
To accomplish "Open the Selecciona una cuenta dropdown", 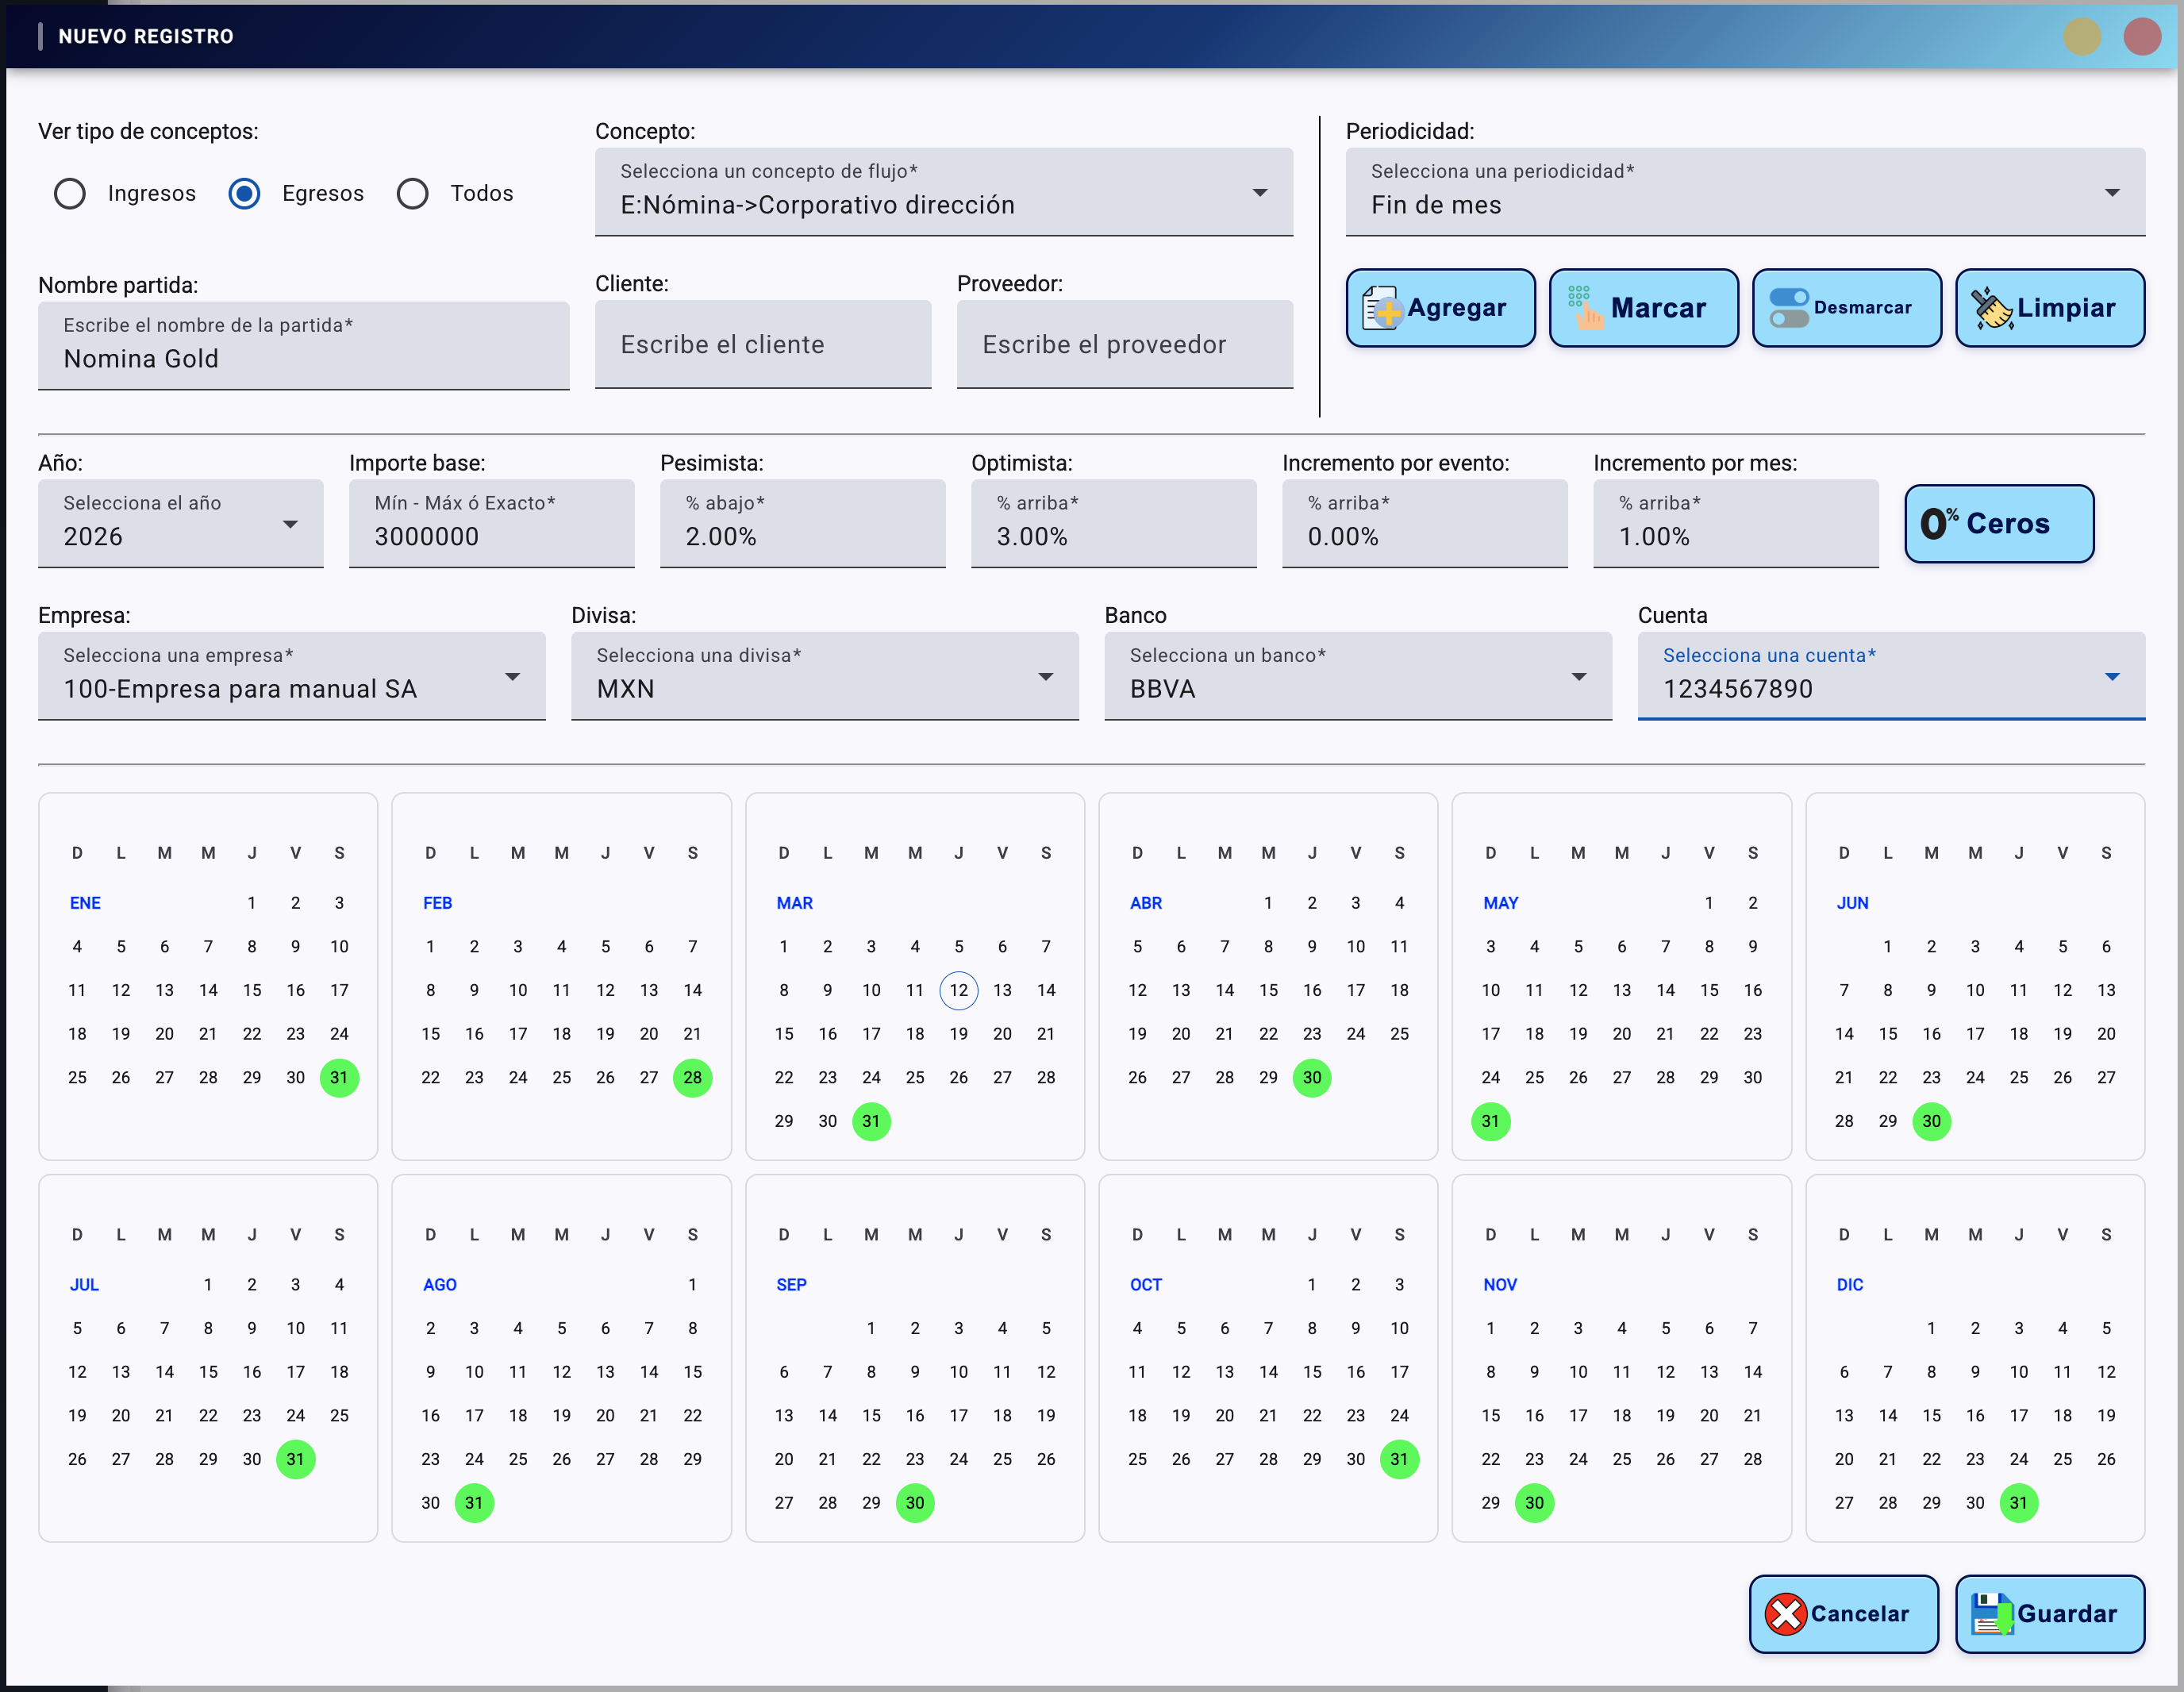I will [x=1890, y=676].
